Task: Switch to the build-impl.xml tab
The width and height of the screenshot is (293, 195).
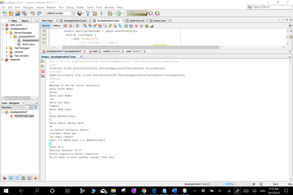Action: [x=137, y=21]
